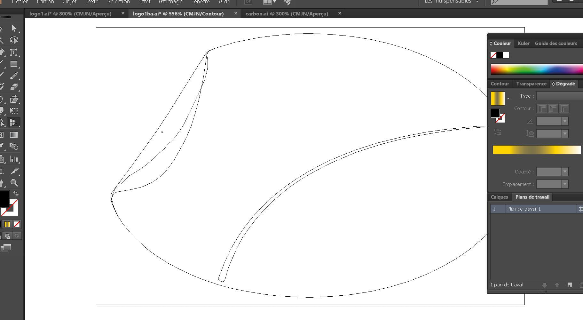Select the Direct Selection arrow tool

click(x=14, y=28)
